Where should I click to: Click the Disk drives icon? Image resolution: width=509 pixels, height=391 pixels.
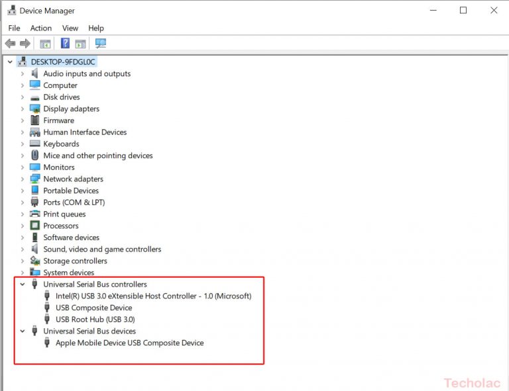coord(34,97)
